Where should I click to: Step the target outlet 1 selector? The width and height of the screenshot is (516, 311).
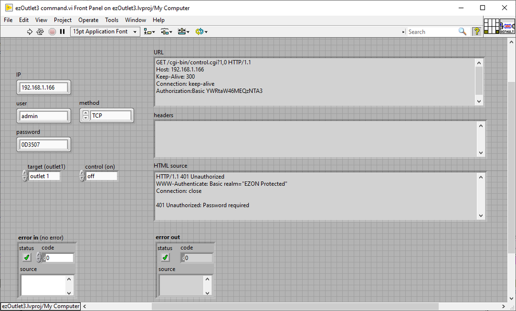(x=25, y=176)
